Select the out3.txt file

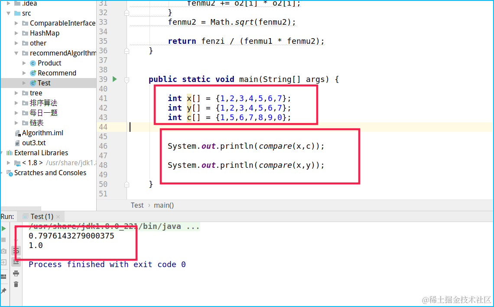tap(34, 143)
